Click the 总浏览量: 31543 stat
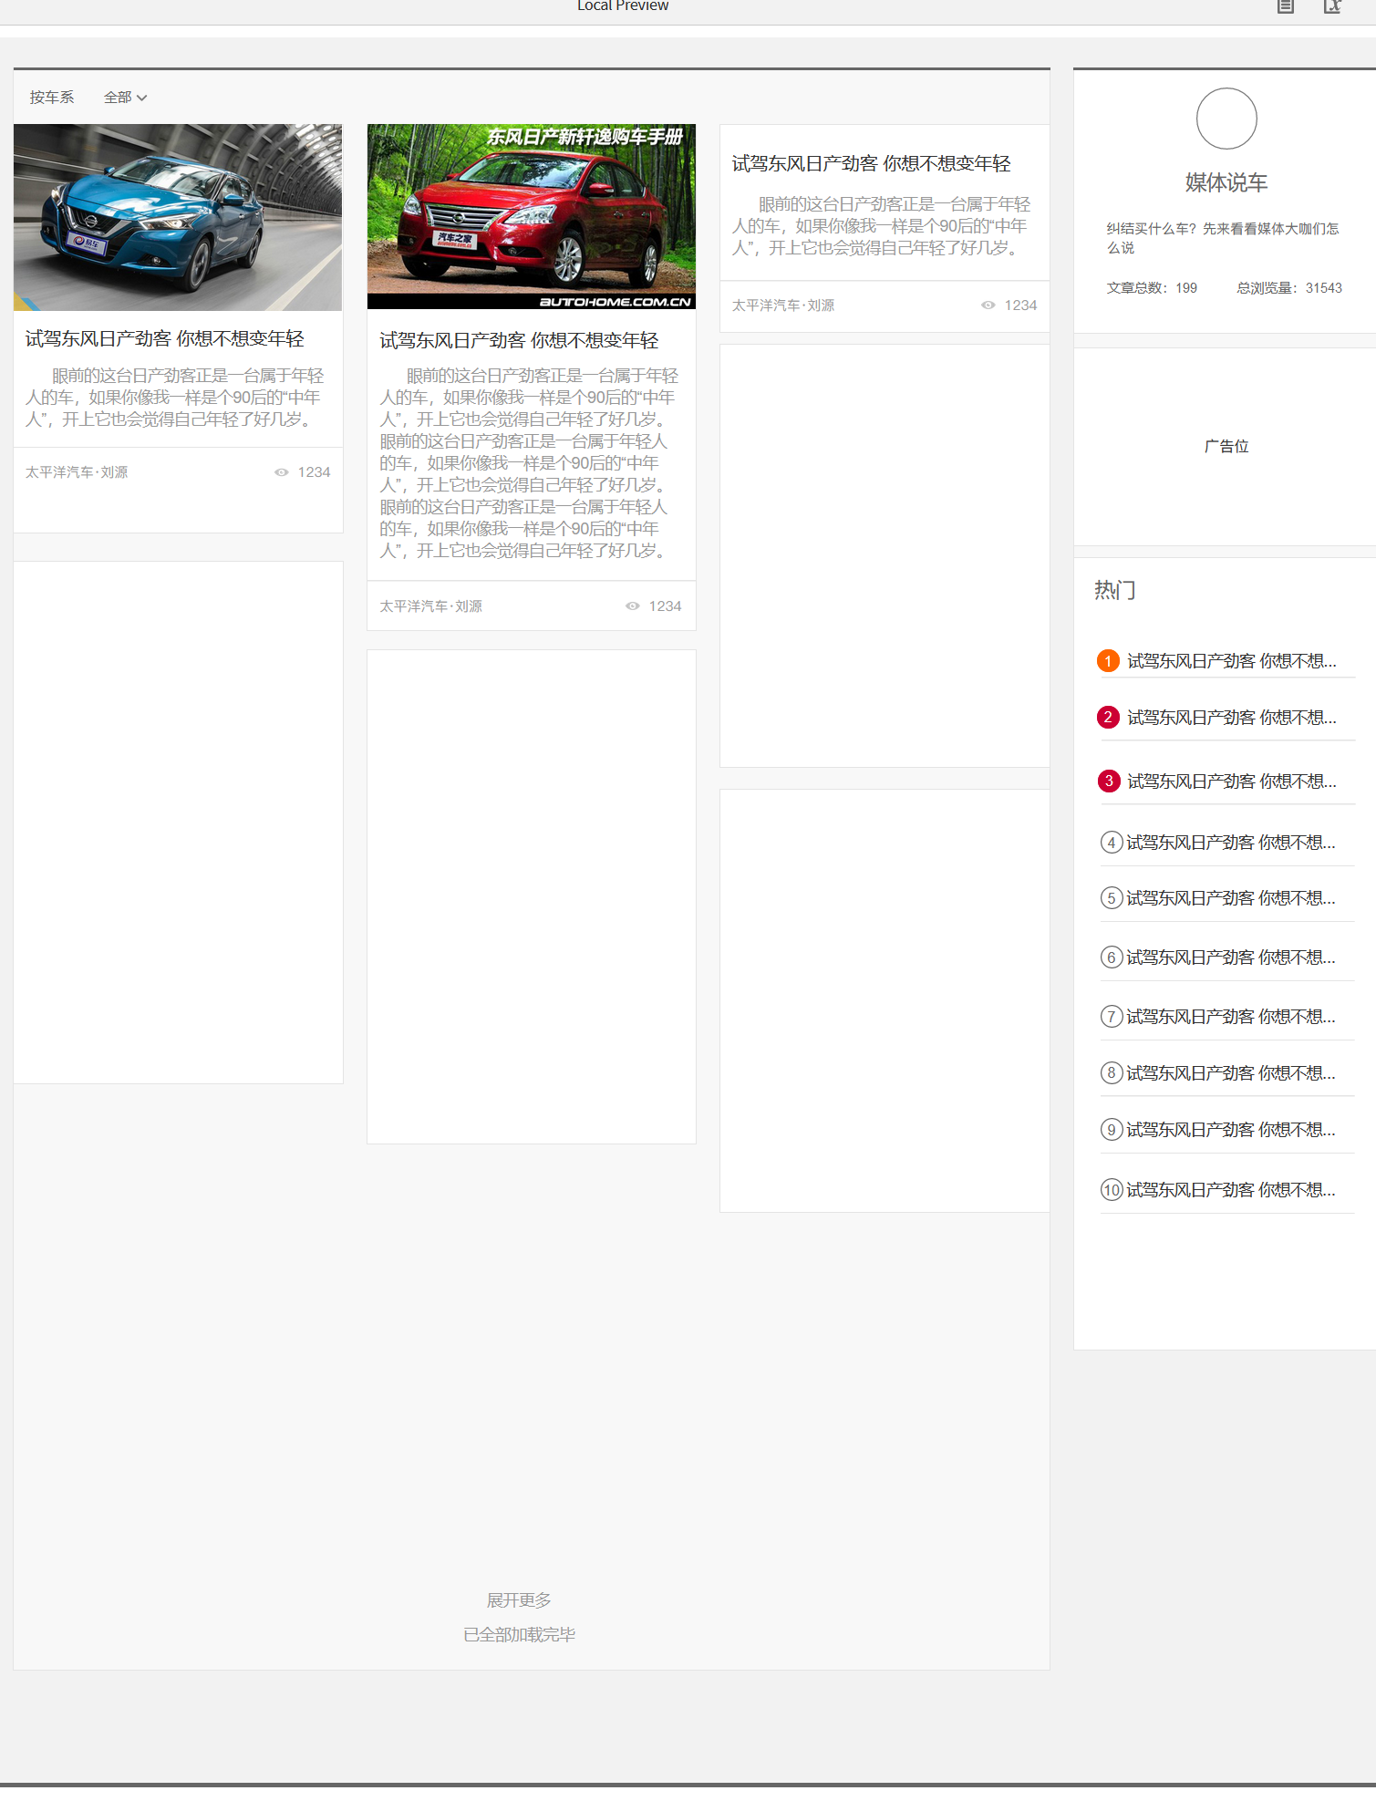The width and height of the screenshot is (1376, 1801). coord(1289,288)
